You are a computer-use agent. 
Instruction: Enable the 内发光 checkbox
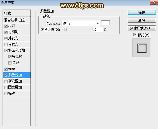(6, 44)
